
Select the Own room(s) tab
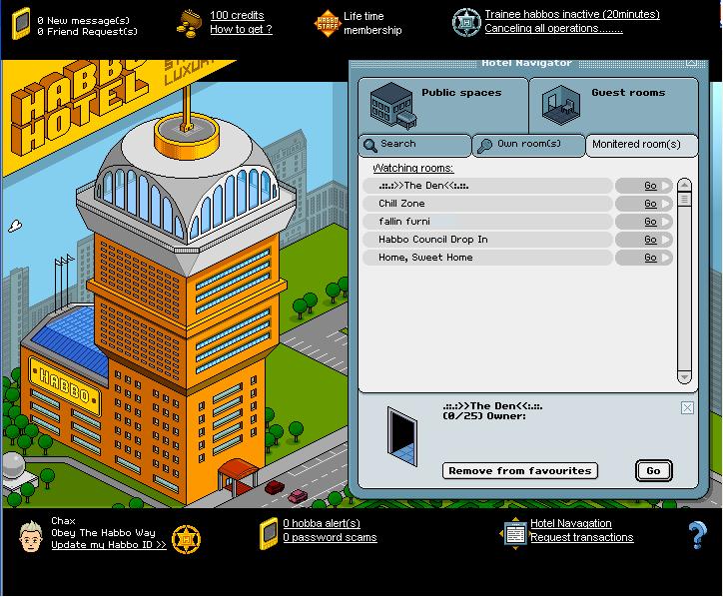click(528, 145)
